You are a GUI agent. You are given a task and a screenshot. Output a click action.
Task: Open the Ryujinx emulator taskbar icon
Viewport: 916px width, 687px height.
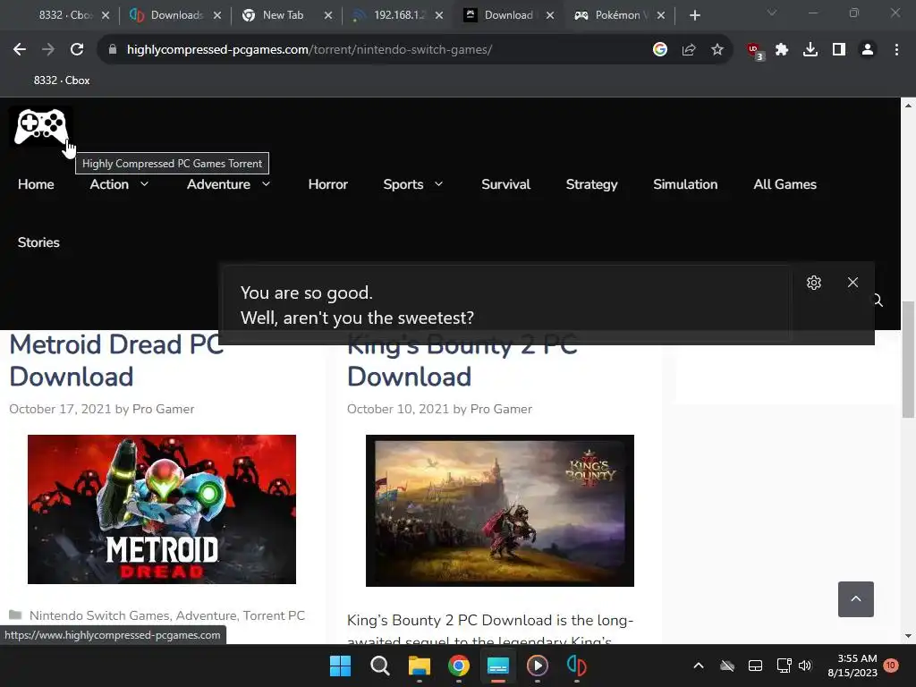pyautogui.click(x=577, y=666)
